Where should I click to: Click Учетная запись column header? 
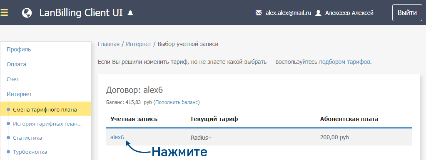click(134, 119)
